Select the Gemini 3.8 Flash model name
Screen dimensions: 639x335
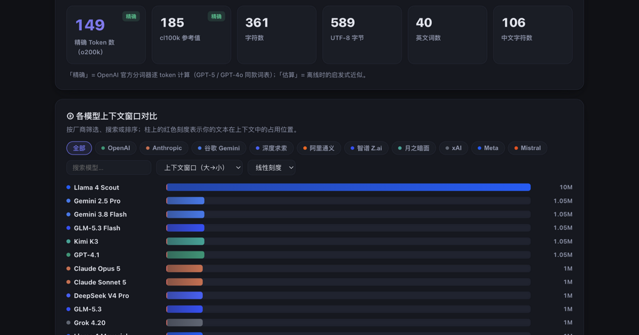tap(100, 214)
